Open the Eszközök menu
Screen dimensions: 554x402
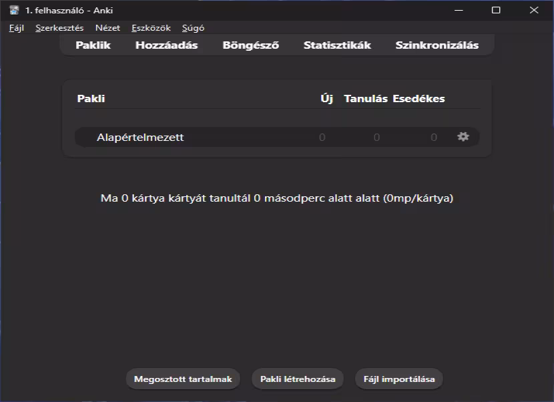[152, 28]
